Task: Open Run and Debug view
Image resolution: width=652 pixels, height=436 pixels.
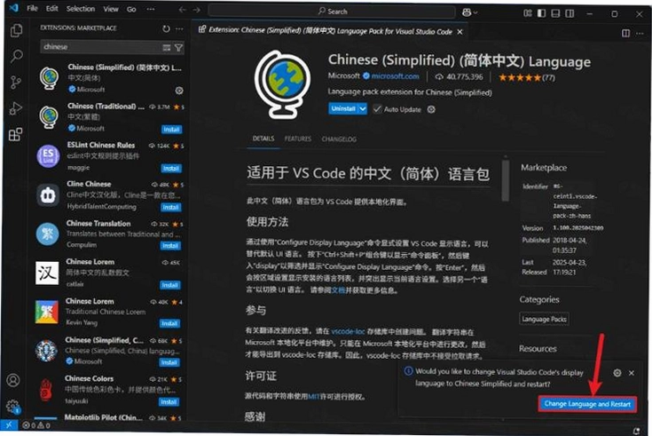Action: tap(16, 108)
